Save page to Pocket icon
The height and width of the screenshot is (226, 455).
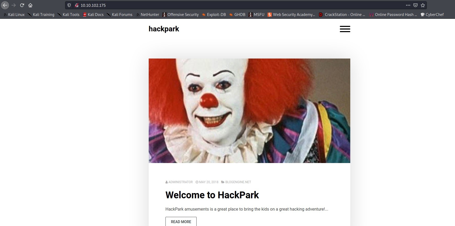(415, 5)
